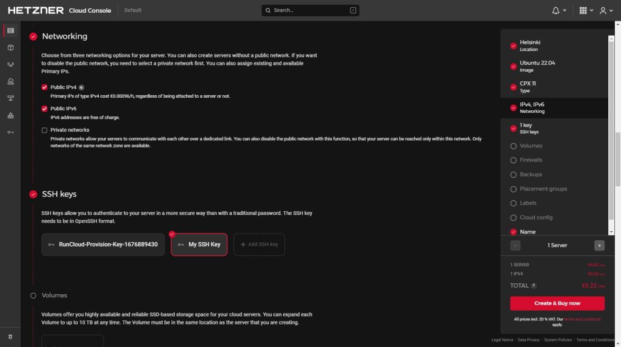Uncheck the Public IPv4 checkbox

pyautogui.click(x=44, y=87)
